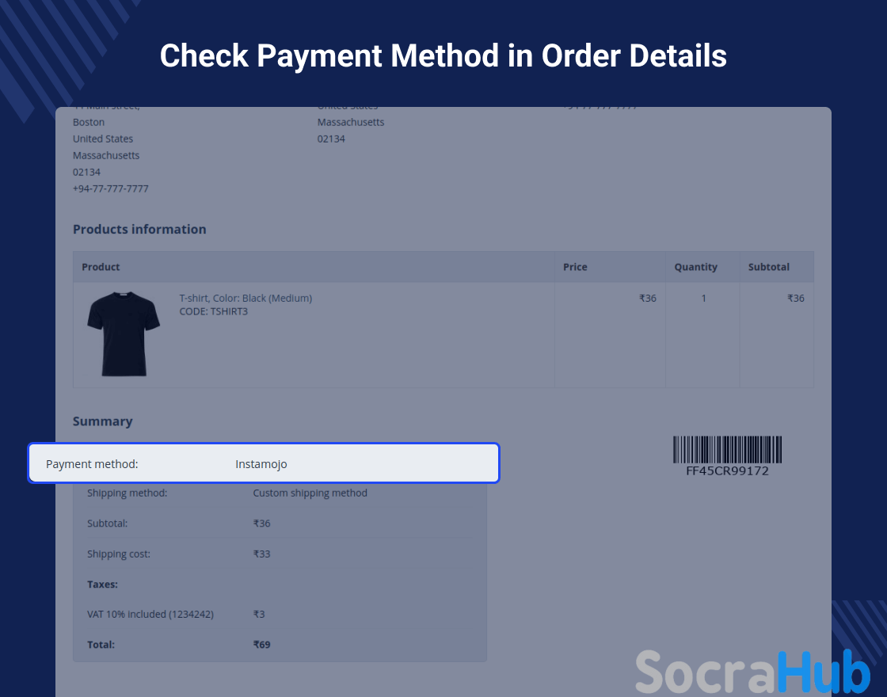Screen dimensions: 887x697
Task: Click the product code TSHIRT3 text
Action: point(213,311)
